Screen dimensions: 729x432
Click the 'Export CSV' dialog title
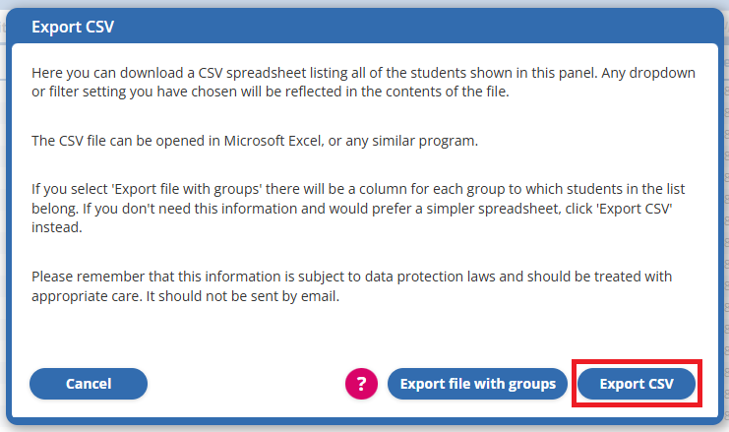(73, 27)
